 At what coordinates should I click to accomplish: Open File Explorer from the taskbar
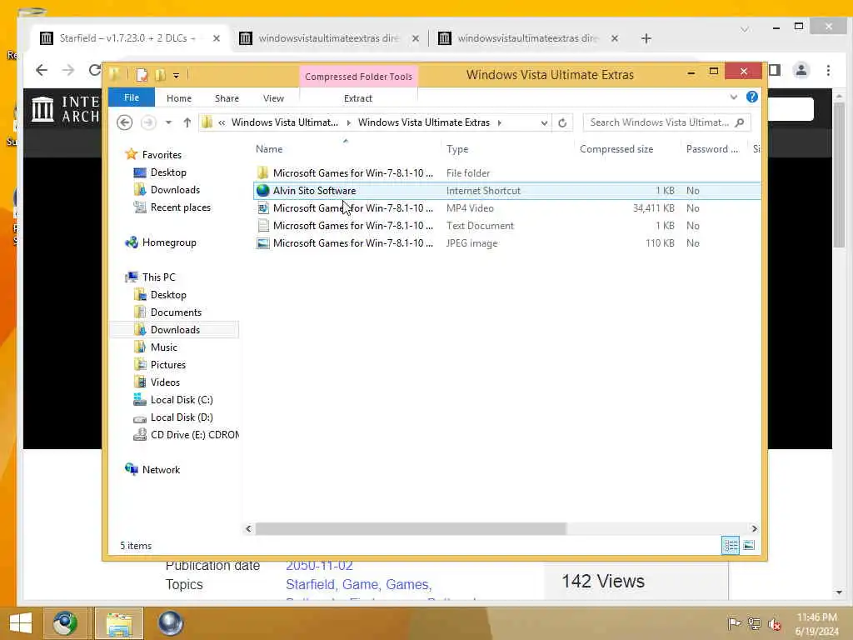[118, 623]
